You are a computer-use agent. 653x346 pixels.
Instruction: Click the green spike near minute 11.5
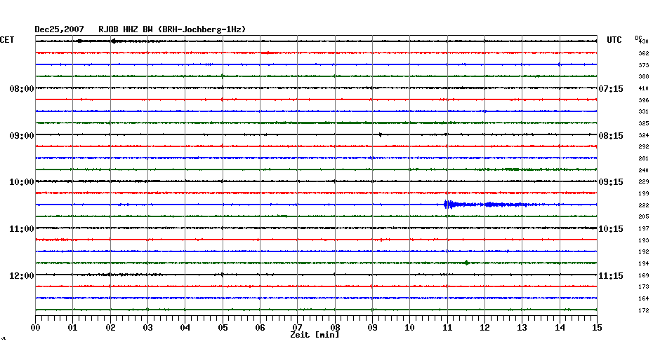[x=466, y=263]
